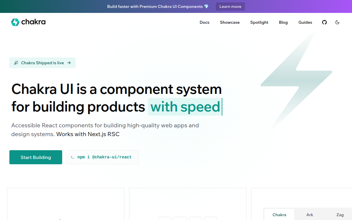The height and width of the screenshot is (220, 352).
Task: Switch to the Ark tab
Action: point(310,215)
